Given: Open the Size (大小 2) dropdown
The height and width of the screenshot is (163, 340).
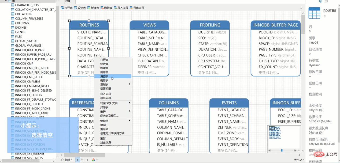Looking at the screenshot, I should tap(299, 160).
